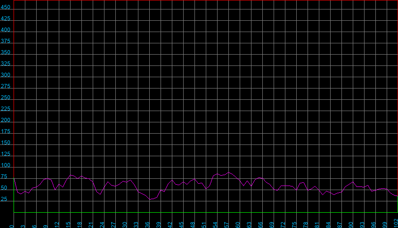Screen dimensions: 398x228
Task: Click the 125 vertical axis label
Action: point(5,154)
